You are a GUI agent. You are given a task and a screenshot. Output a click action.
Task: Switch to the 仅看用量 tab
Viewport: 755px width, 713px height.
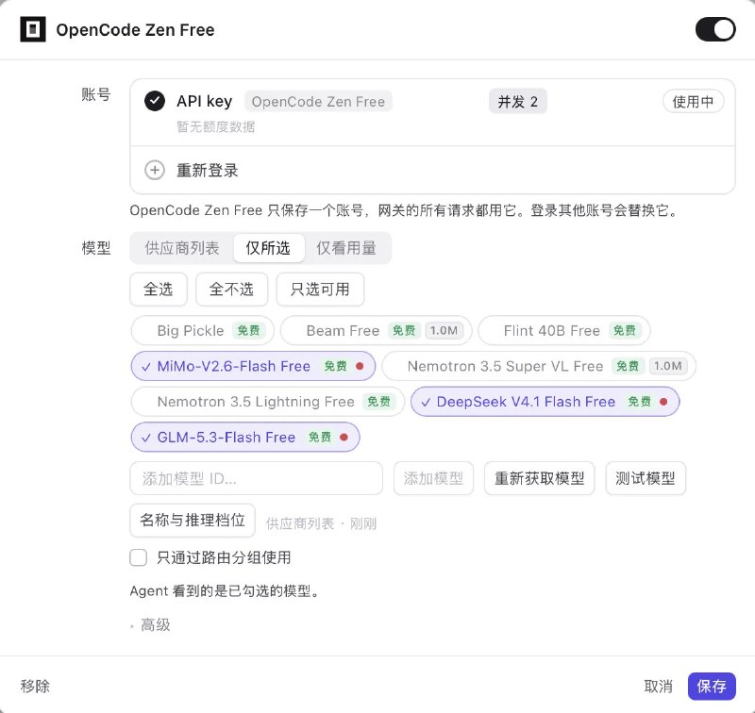tap(346, 248)
